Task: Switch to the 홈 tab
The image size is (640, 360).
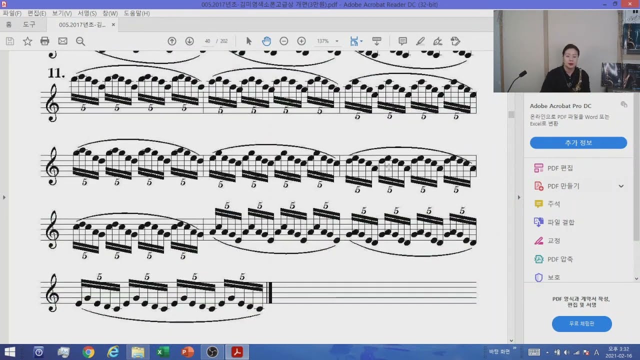Action: click(x=8, y=24)
